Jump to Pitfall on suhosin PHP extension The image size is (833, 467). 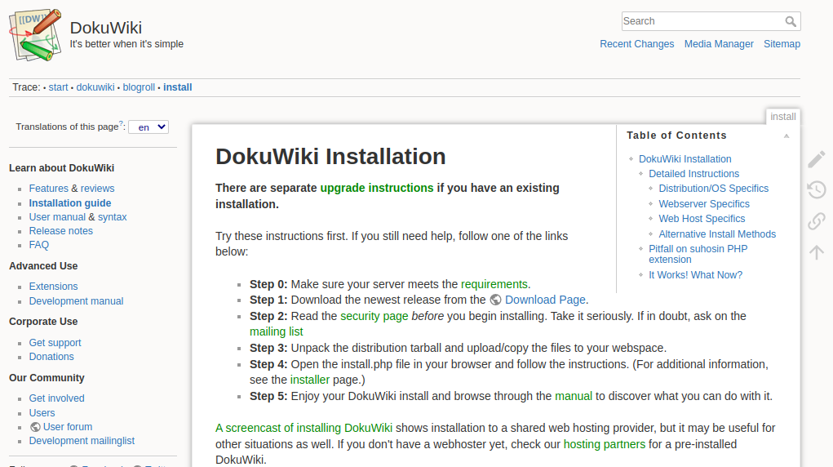click(x=698, y=254)
